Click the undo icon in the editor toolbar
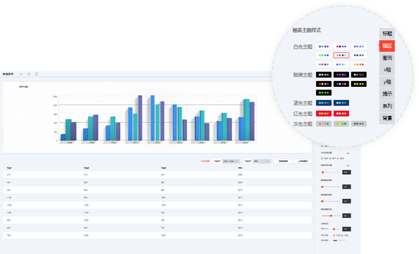Screen dimensions: 419x254 (21, 74)
